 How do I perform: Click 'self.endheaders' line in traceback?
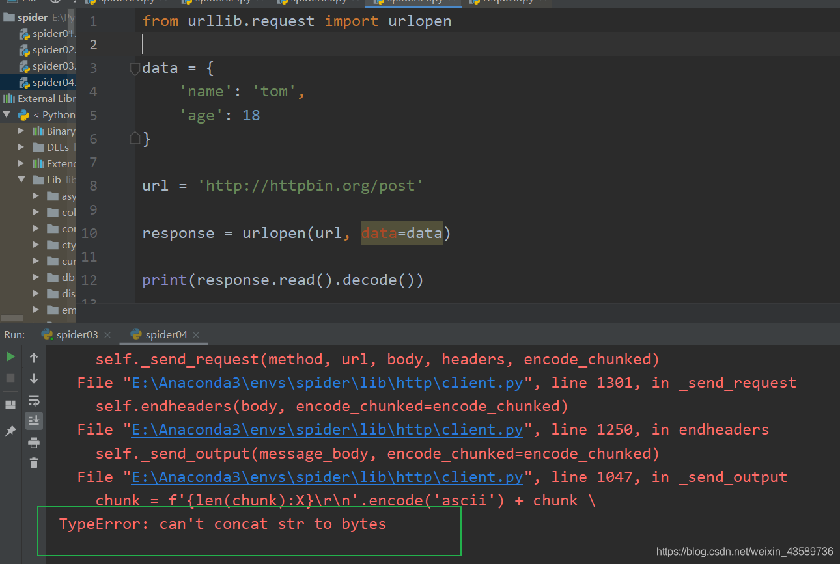[332, 407]
